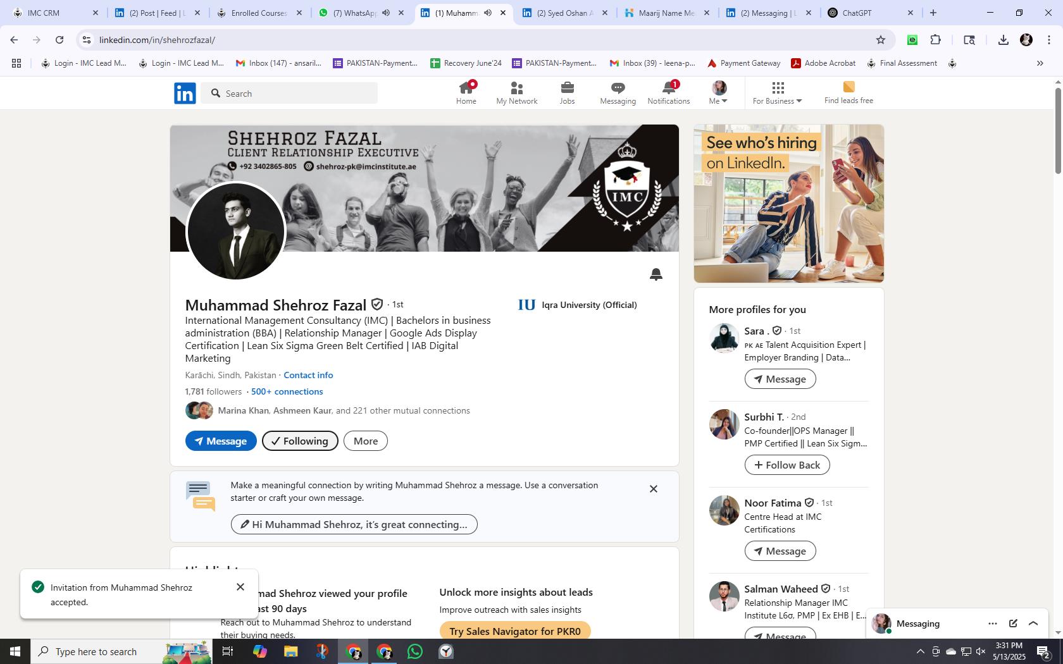Switch to Post | Feed LinkedIn tab

tap(157, 13)
